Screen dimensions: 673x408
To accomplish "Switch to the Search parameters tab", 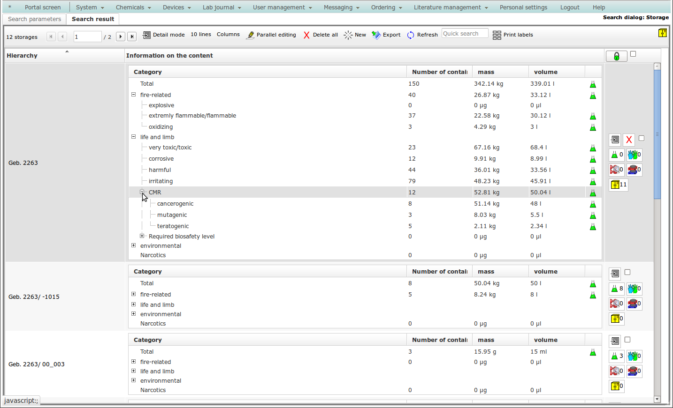I will (x=34, y=19).
